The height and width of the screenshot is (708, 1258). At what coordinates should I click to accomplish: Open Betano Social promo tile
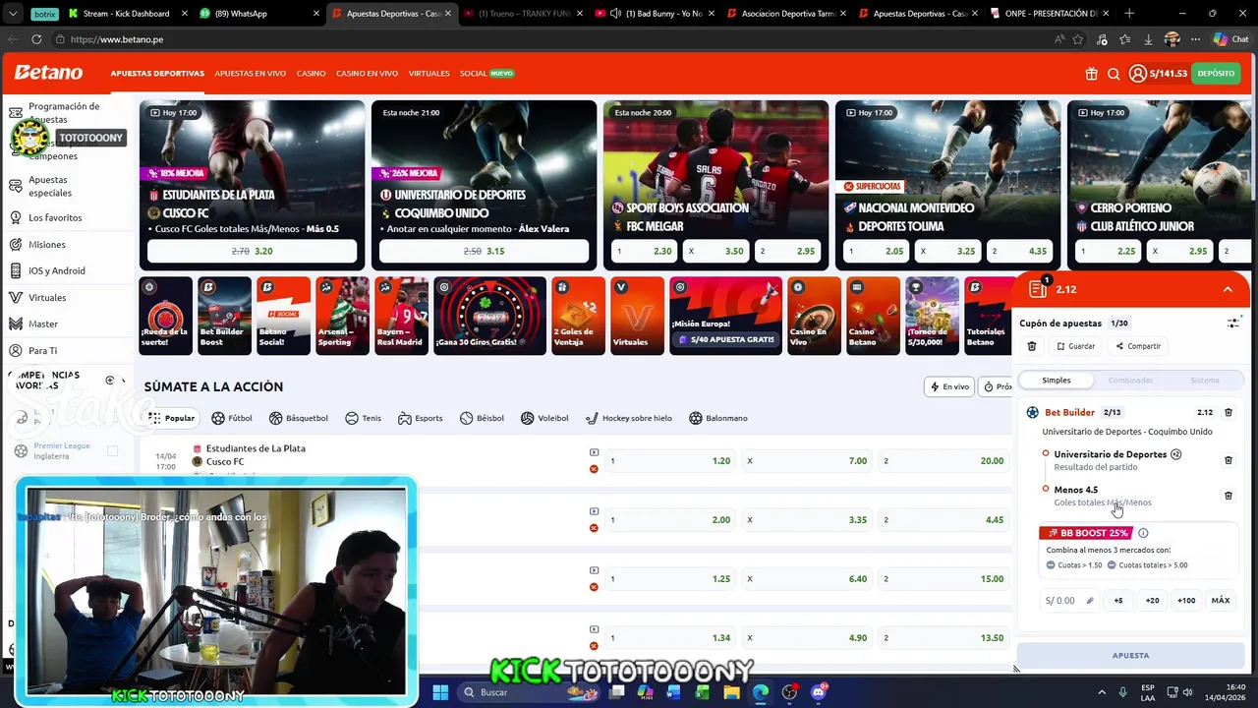coord(283,315)
